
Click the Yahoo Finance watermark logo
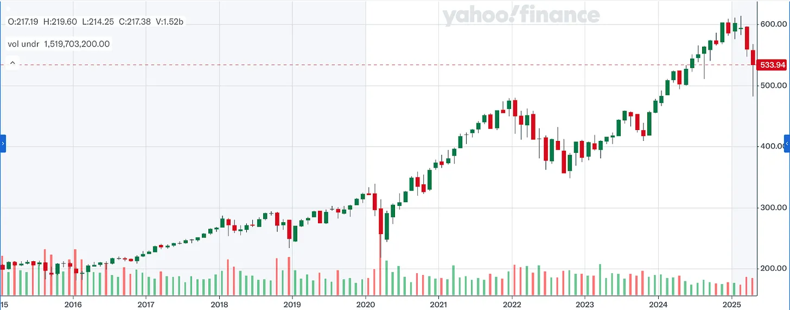(x=521, y=16)
